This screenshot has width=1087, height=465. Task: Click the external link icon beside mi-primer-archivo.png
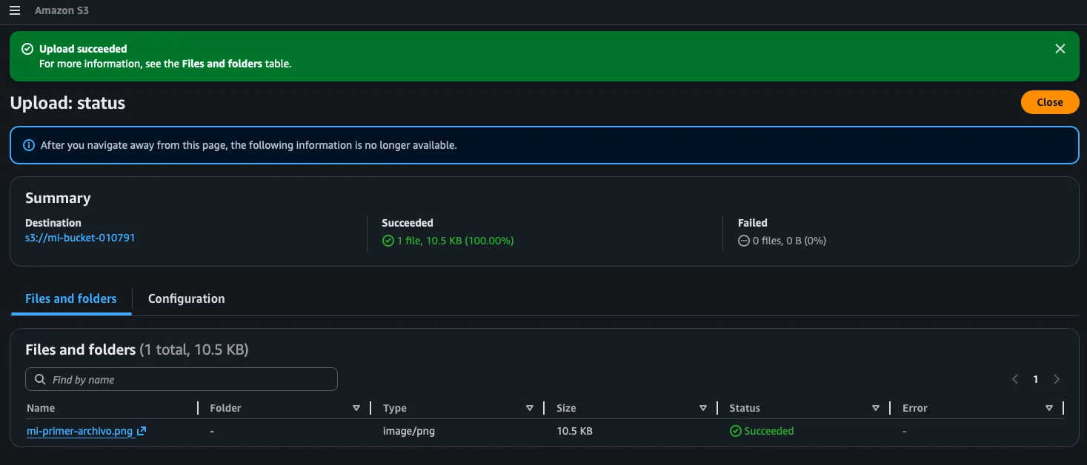[142, 431]
